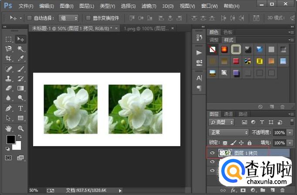Select the Eyedropper tool
The width and height of the screenshot is (297, 195).
(x=20, y=59)
